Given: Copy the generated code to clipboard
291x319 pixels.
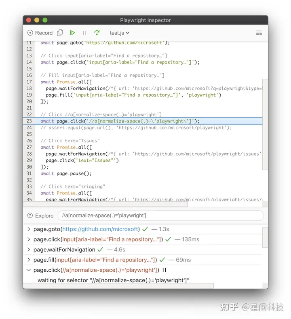Looking at the screenshot, I should click(60, 33).
